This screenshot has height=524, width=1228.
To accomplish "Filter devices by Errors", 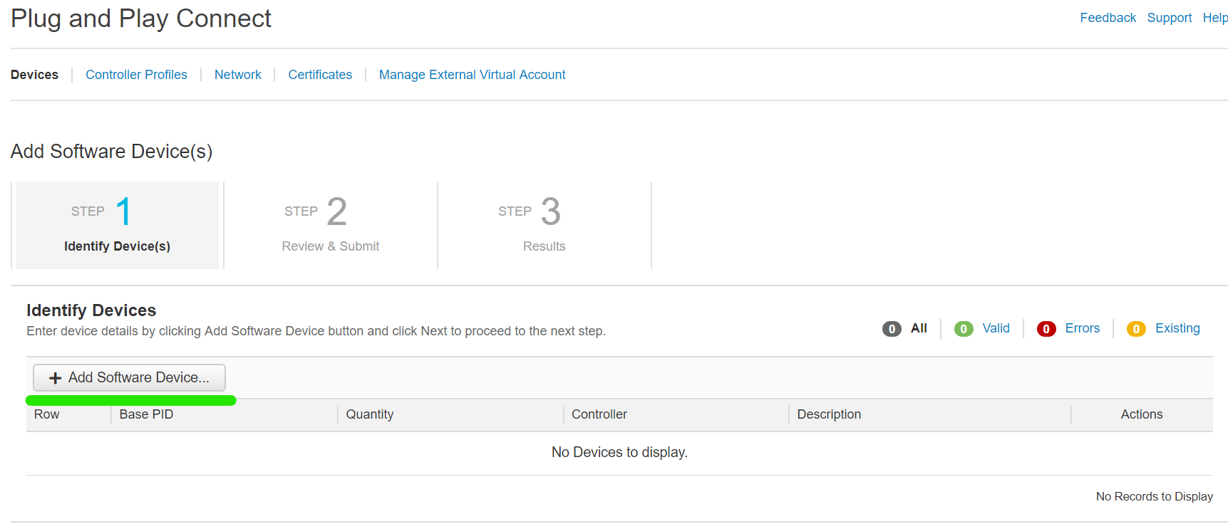I will pyautogui.click(x=1082, y=328).
